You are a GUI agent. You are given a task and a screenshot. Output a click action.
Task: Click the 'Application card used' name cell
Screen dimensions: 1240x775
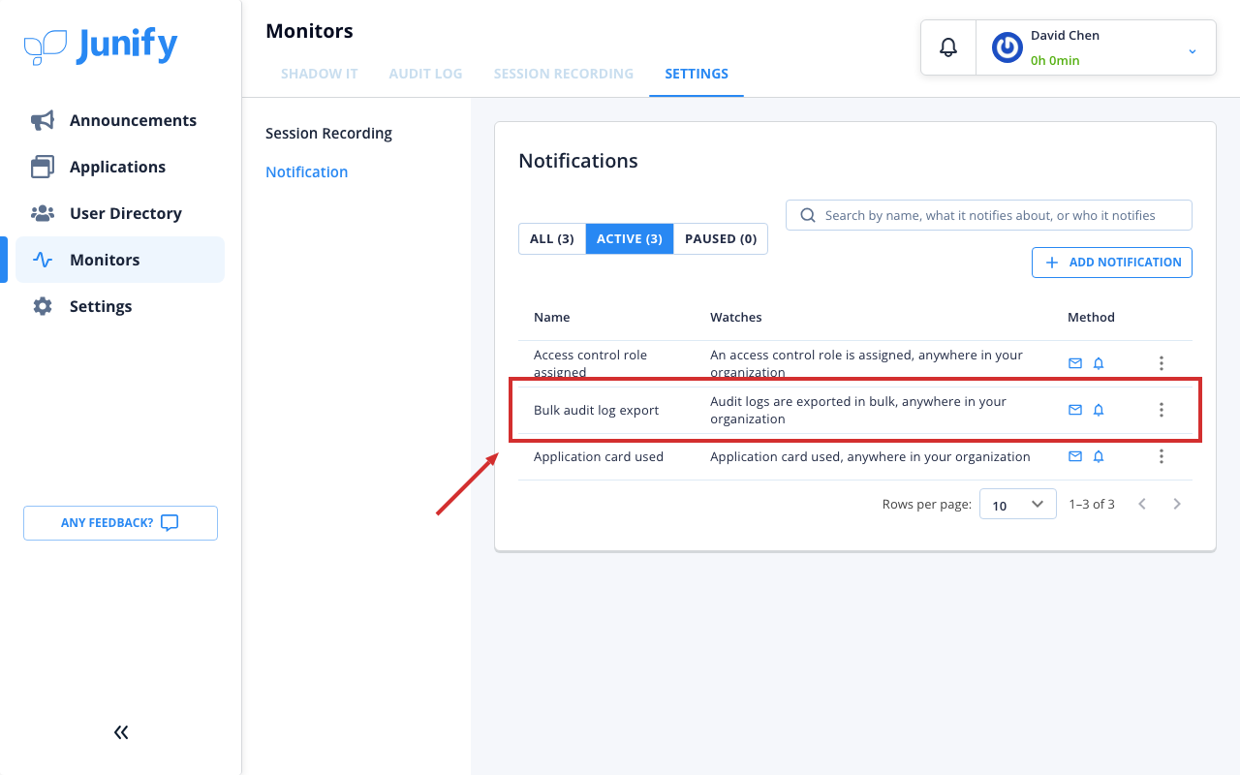coord(599,456)
